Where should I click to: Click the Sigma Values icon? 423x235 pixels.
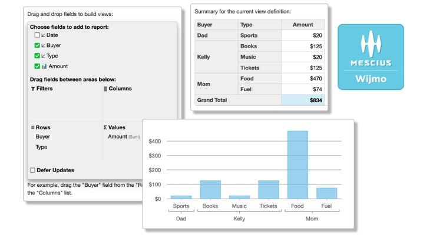(105, 127)
